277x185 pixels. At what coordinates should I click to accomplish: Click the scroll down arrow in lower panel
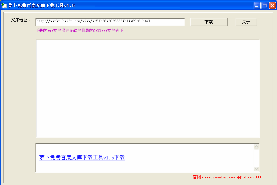tap(257, 169)
